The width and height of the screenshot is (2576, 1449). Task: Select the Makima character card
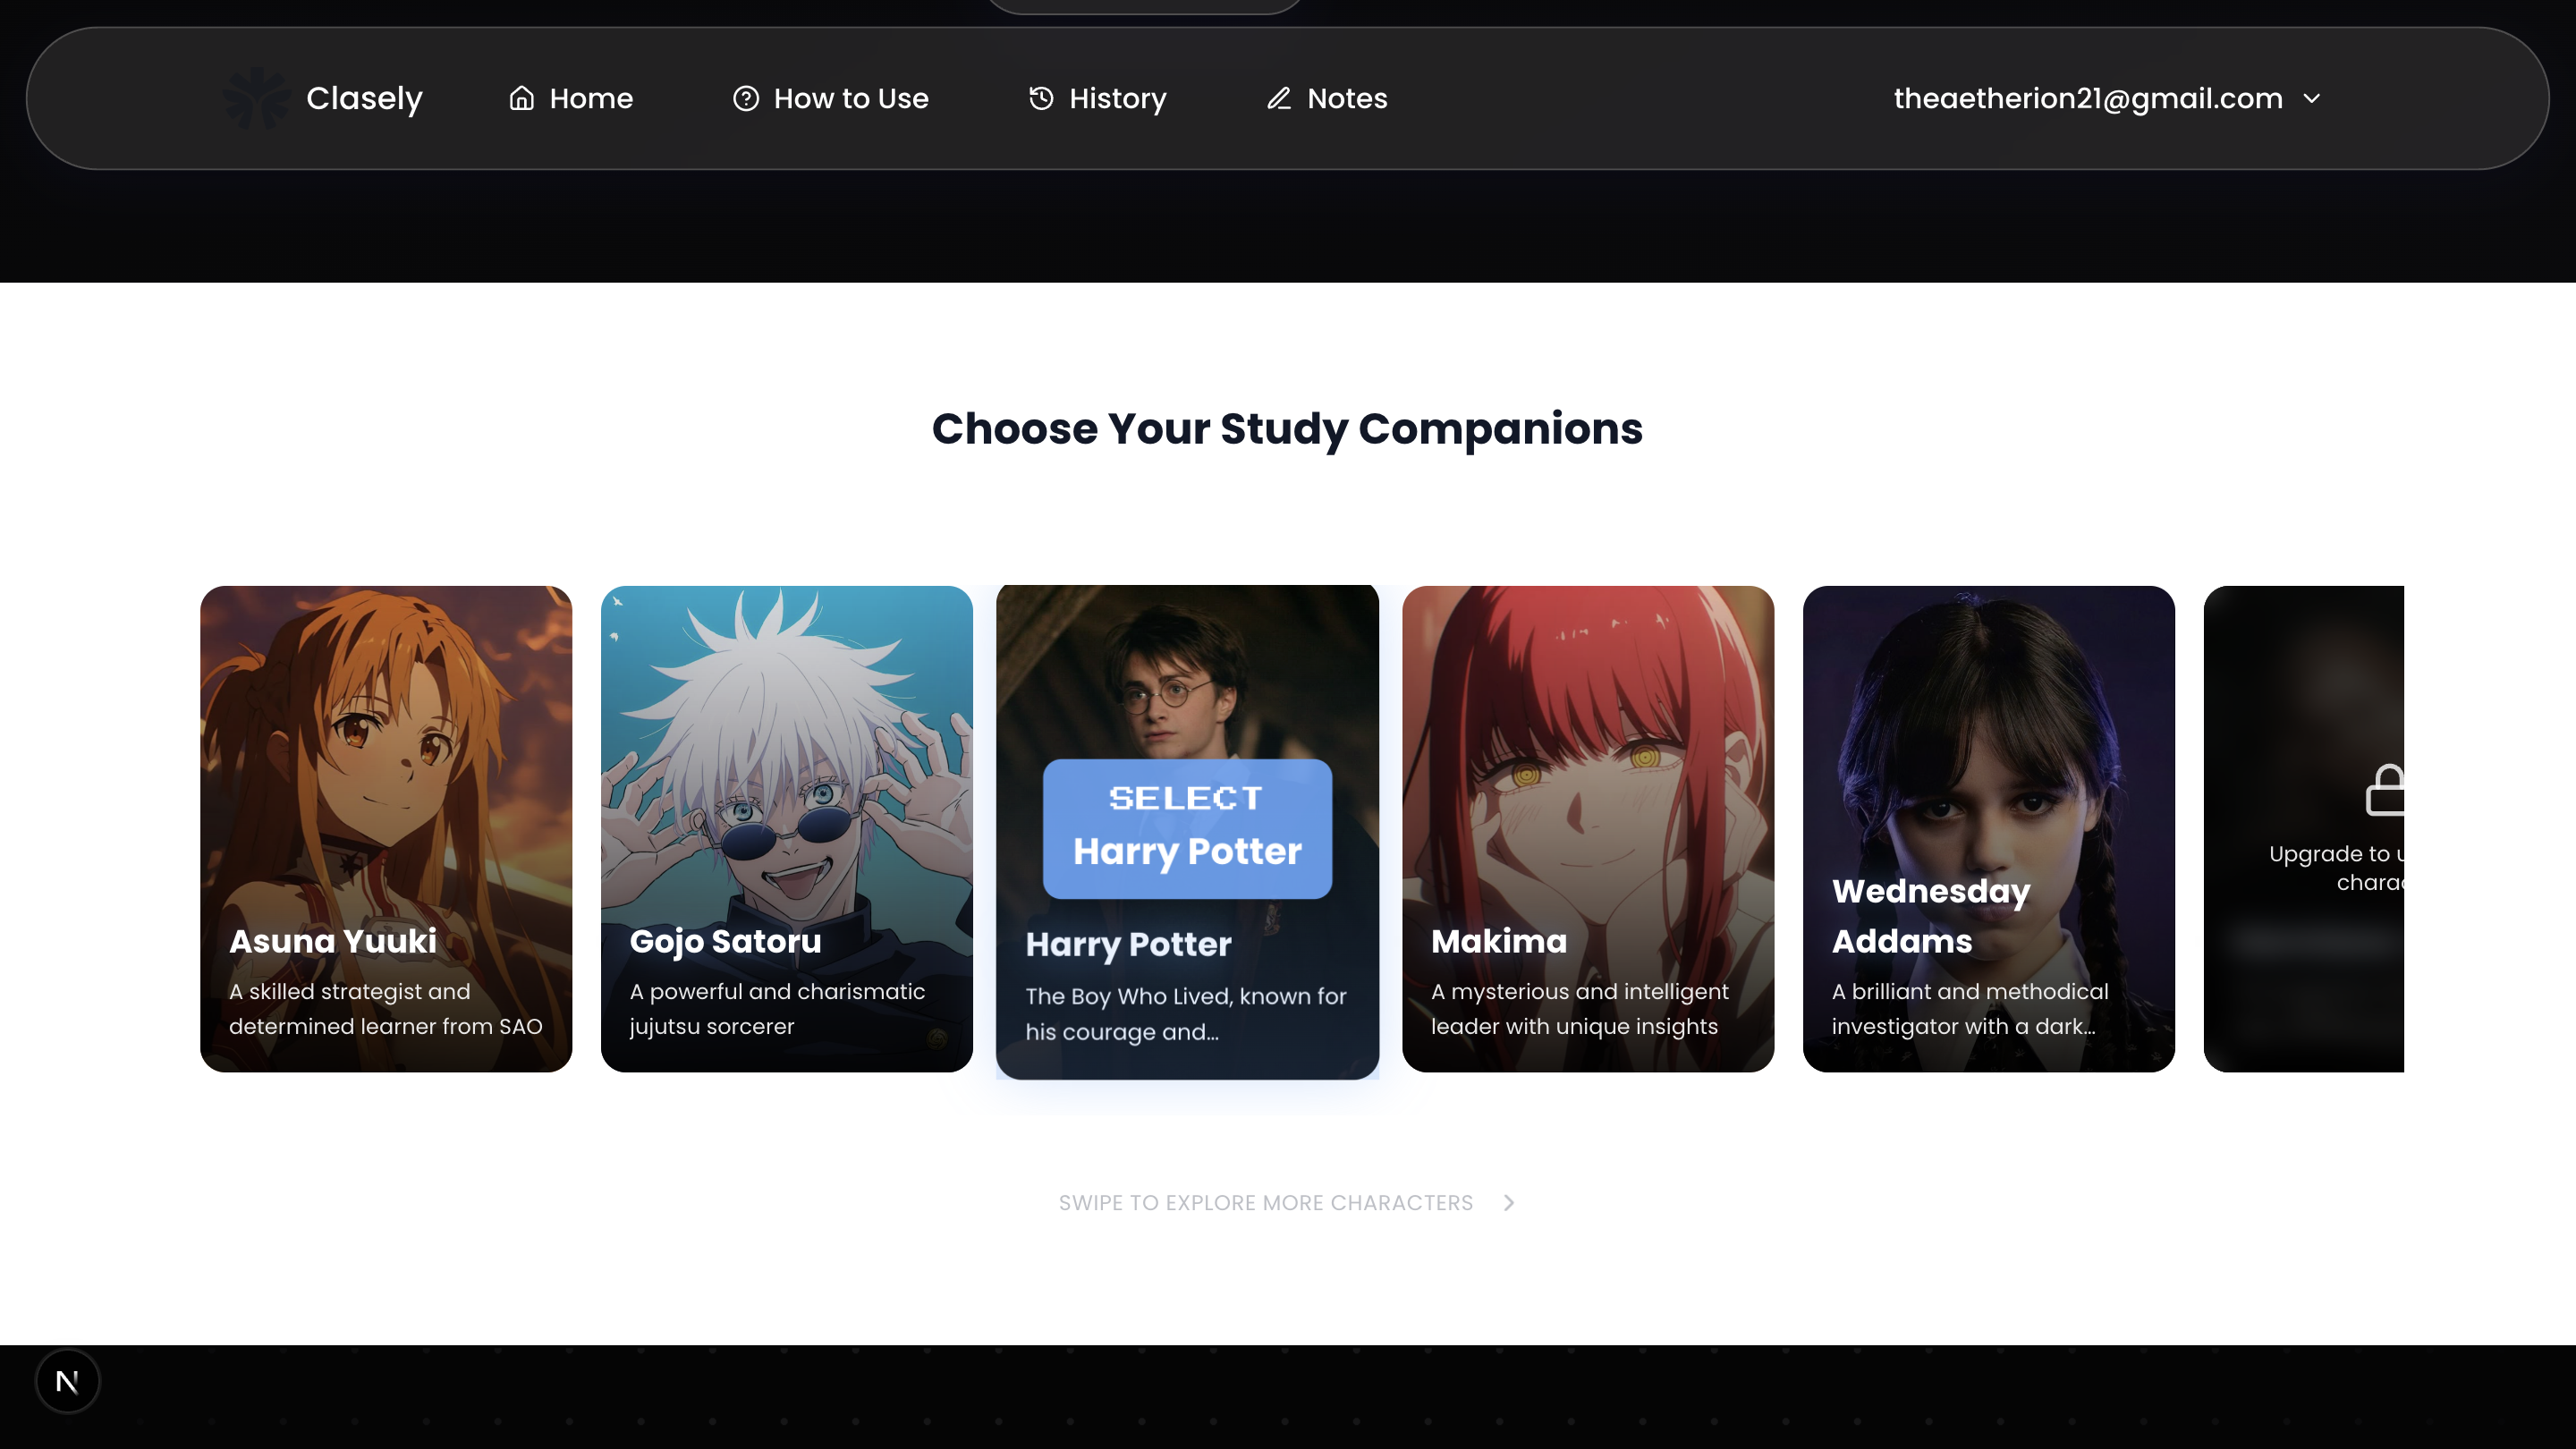[x=1588, y=828]
